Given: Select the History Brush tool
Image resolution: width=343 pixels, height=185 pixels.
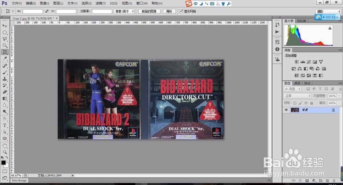Looking at the screenshot, I should click(4, 85).
